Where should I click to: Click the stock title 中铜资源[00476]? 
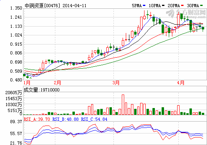point(43,6)
